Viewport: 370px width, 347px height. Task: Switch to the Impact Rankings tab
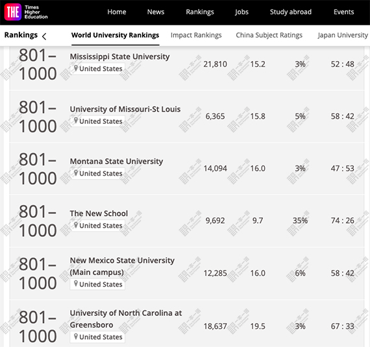[196, 35]
